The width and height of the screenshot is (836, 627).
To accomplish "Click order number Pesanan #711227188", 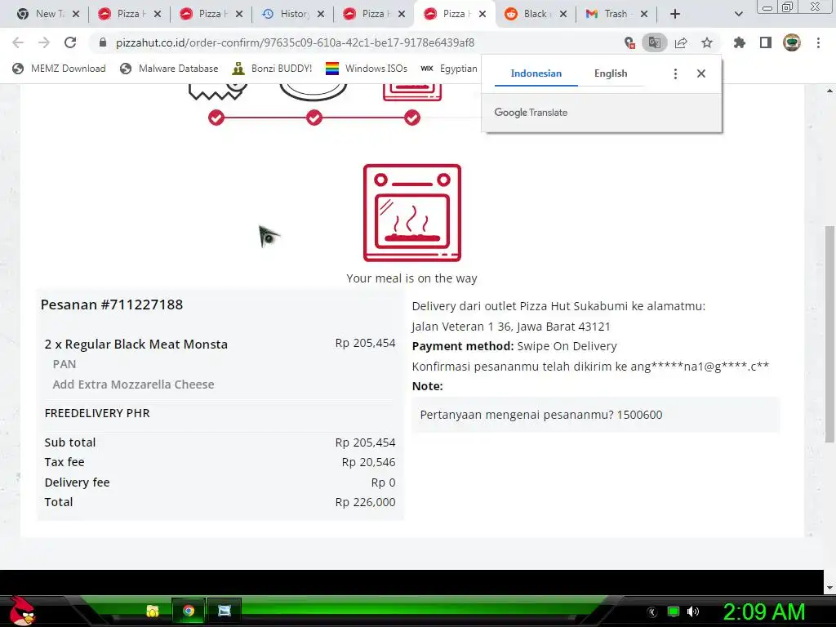I will pos(112,305).
